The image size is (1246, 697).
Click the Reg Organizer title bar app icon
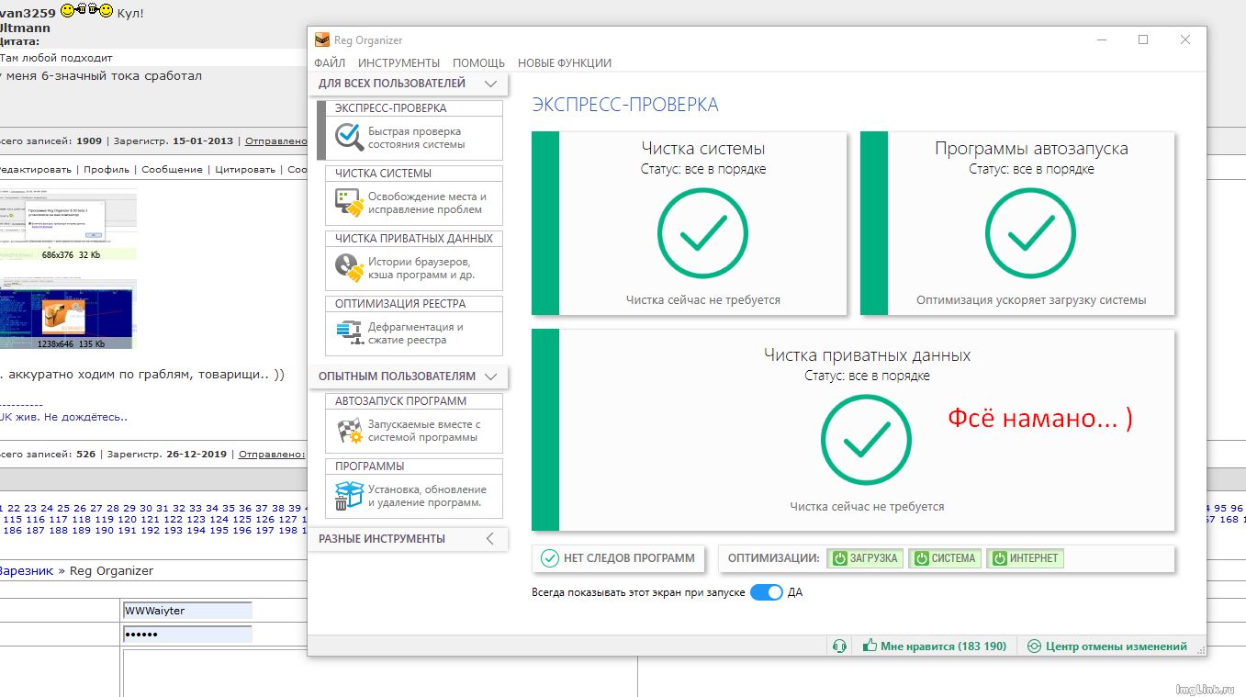tap(322, 40)
